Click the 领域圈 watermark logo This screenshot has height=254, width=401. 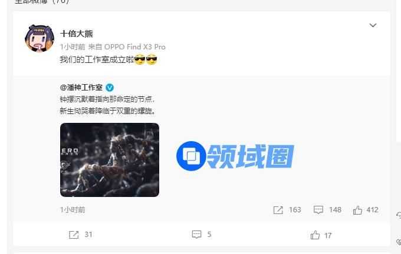click(x=235, y=156)
